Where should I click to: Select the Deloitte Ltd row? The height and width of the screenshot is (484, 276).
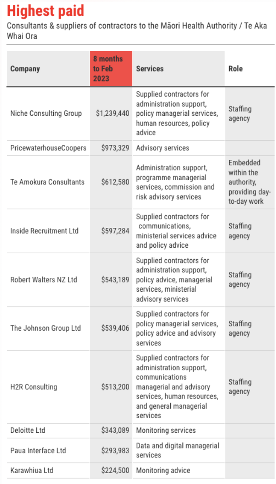tap(140, 430)
